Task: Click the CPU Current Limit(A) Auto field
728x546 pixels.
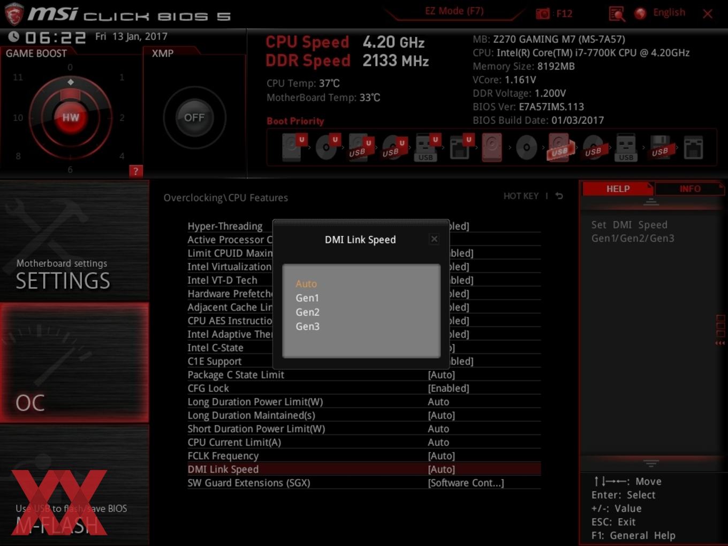Action: [x=438, y=442]
